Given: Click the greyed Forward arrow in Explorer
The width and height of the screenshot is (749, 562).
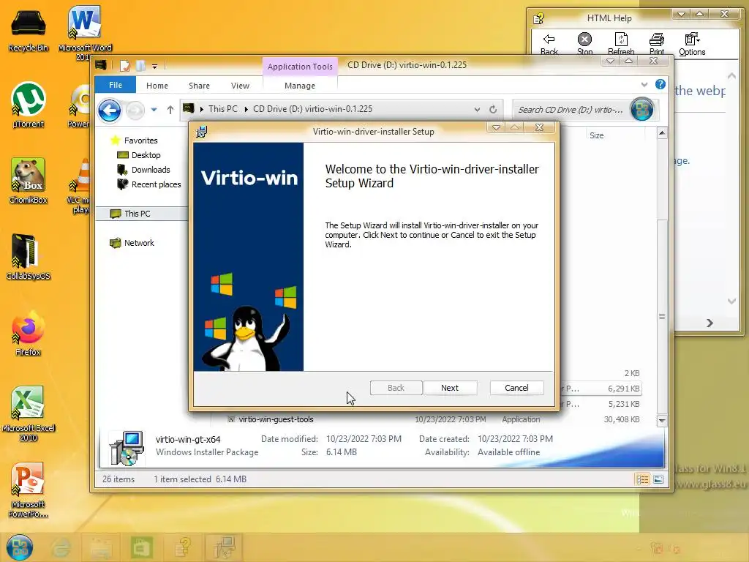Looking at the screenshot, I should [135, 110].
